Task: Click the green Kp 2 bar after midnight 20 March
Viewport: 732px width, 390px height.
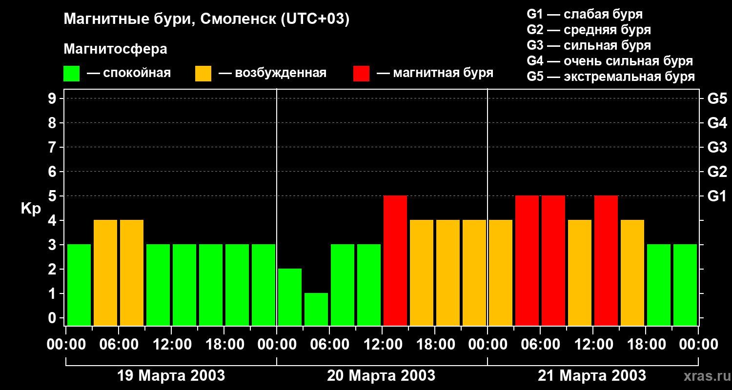Action: click(x=290, y=297)
